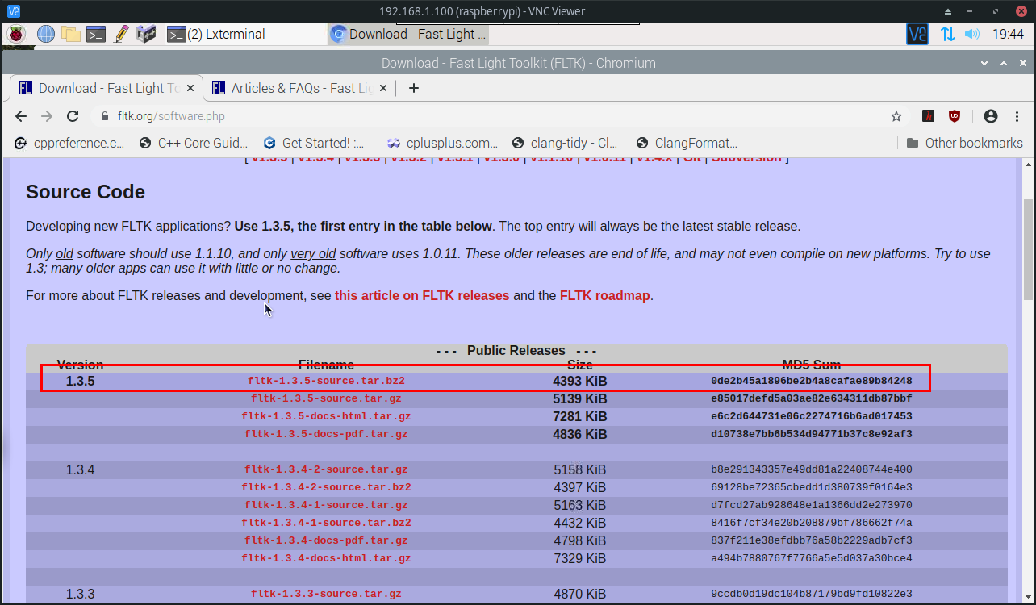The height and width of the screenshot is (605, 1036).
Task: Open the clang-tidy bookmark
Action: point(565,143)
